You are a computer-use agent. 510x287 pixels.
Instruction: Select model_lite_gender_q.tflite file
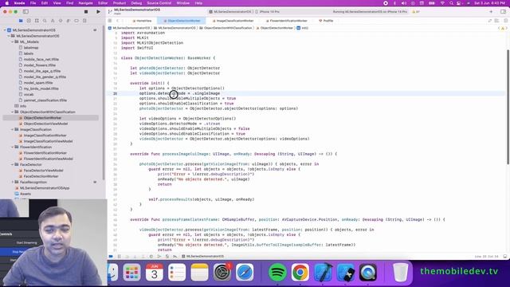[x=45, y=77]
